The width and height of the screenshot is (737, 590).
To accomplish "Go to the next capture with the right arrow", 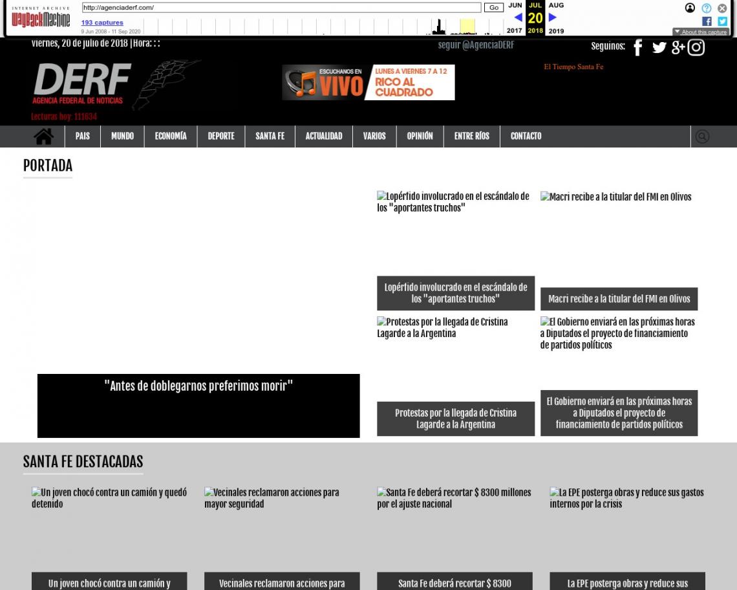I will [x=553, y=17].
